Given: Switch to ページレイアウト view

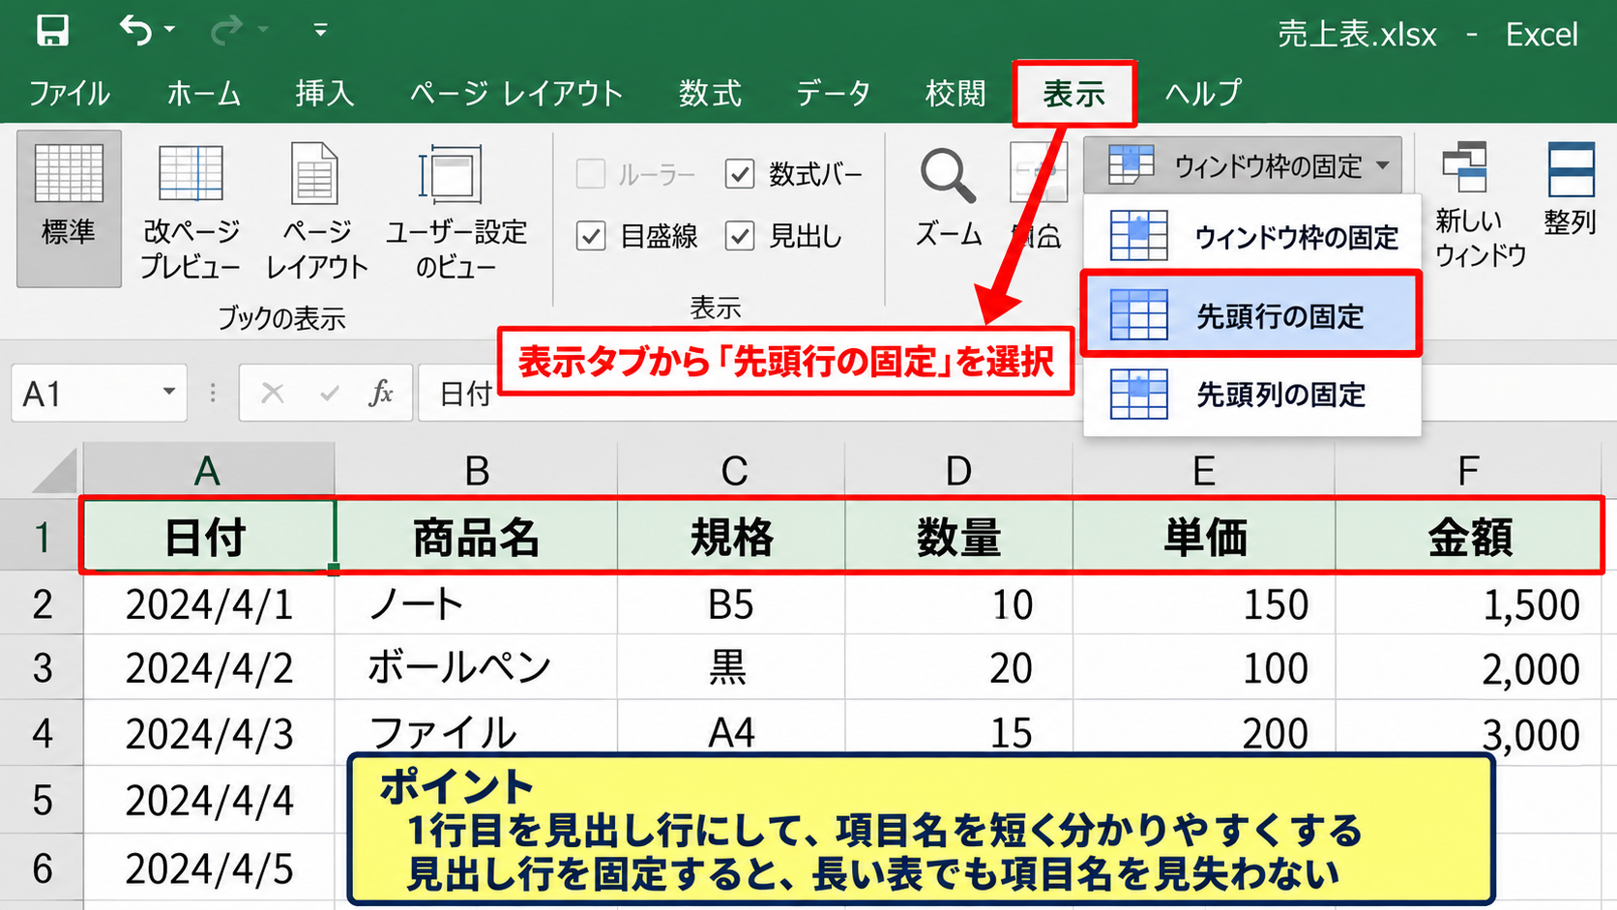Looking at the screenshot, I should coord(316,212).
